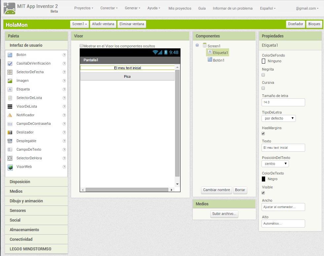The width and height of the screenshot is (324, 256).
Task: Click the Borrar component button
Action: coord(240,190)
